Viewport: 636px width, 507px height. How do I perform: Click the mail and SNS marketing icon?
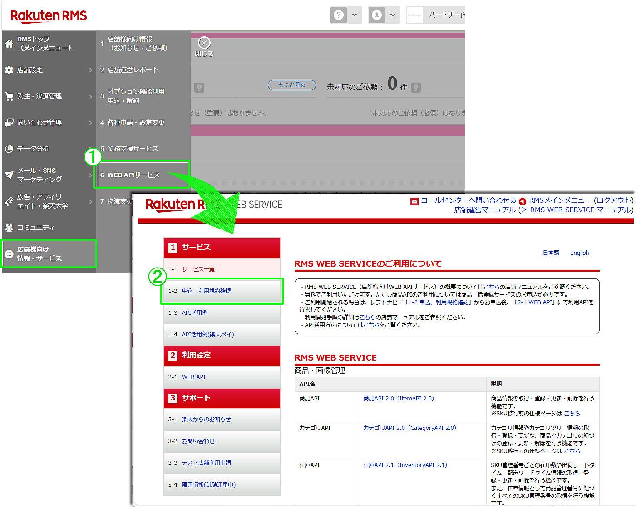pos(9,175)
